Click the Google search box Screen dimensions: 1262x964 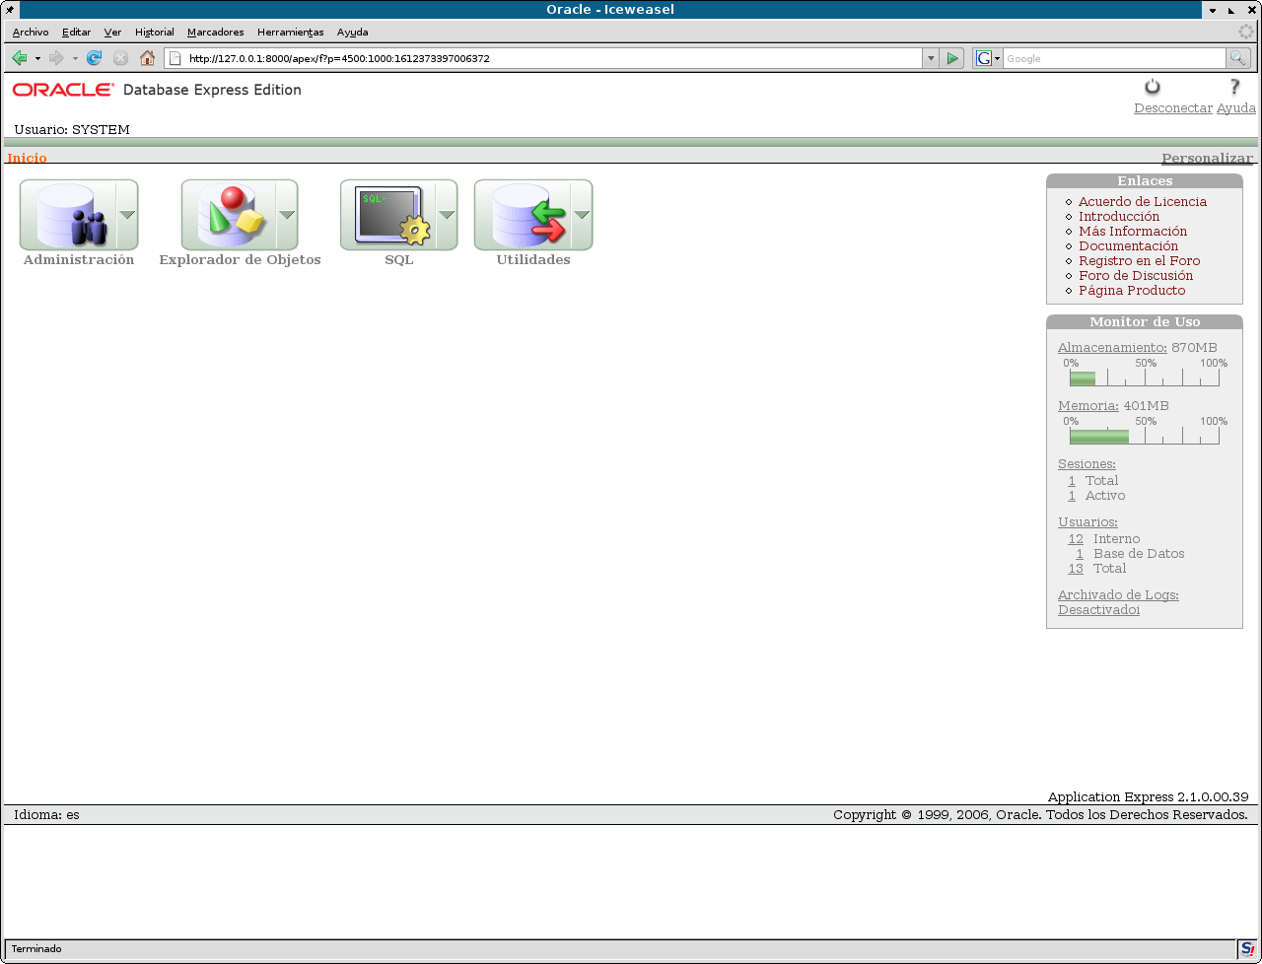tap(1114, 58)
